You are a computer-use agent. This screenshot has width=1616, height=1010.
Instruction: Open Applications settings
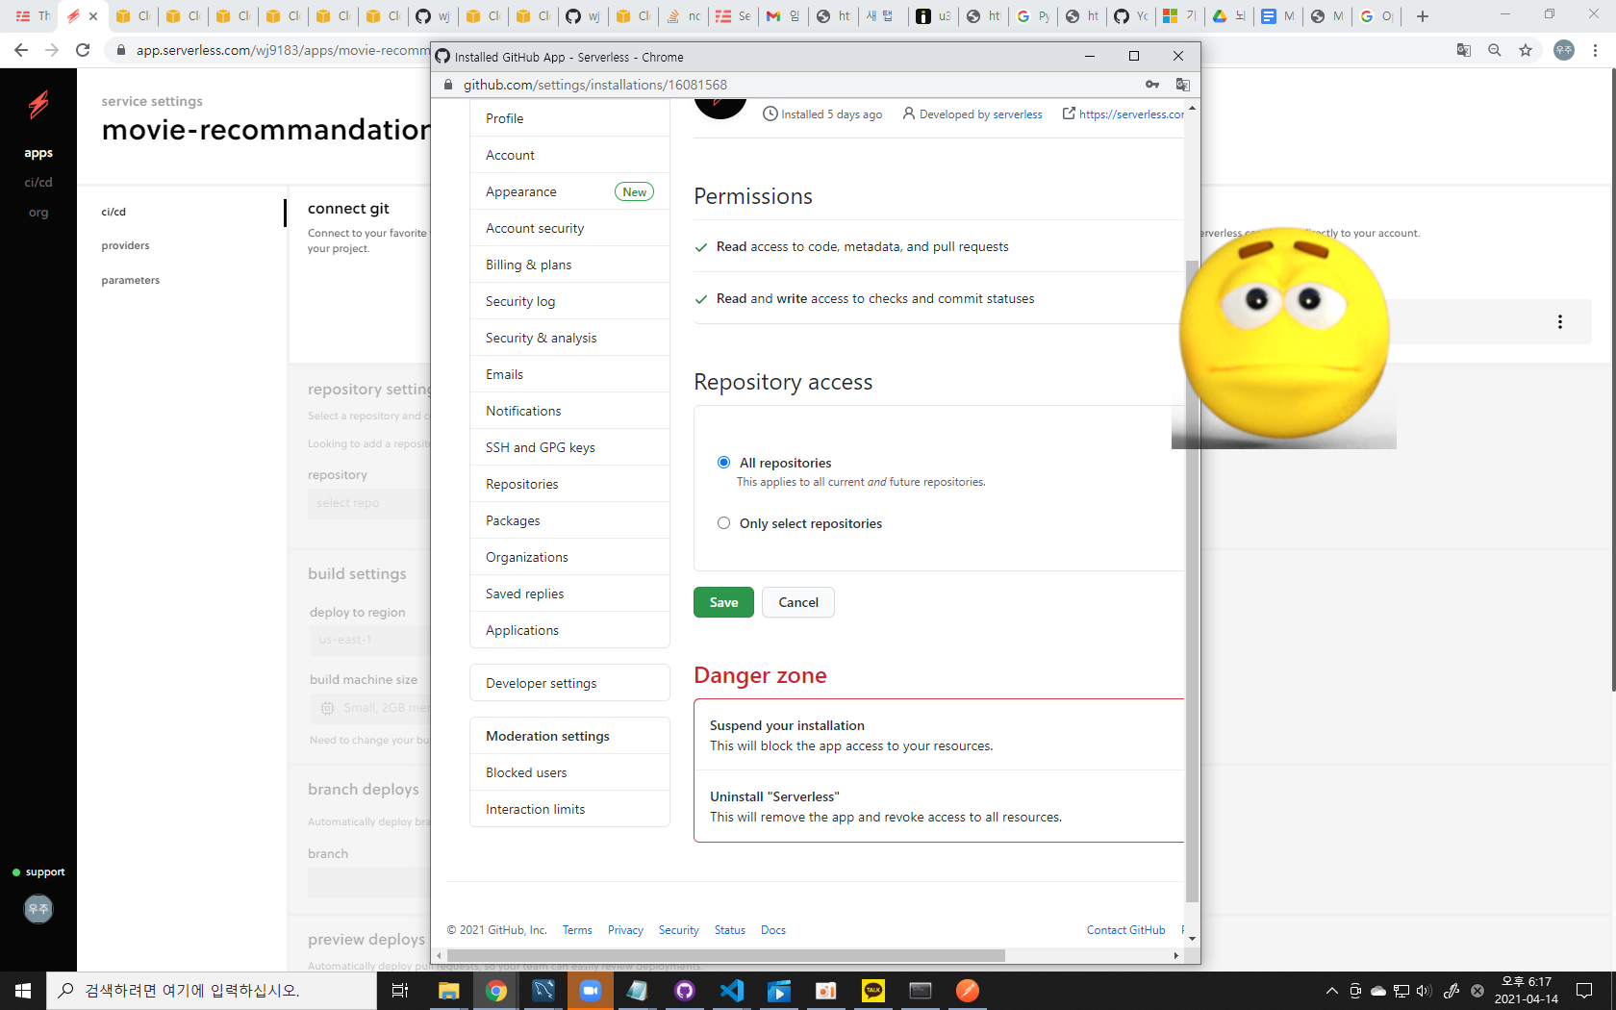[x=569, y=630]
